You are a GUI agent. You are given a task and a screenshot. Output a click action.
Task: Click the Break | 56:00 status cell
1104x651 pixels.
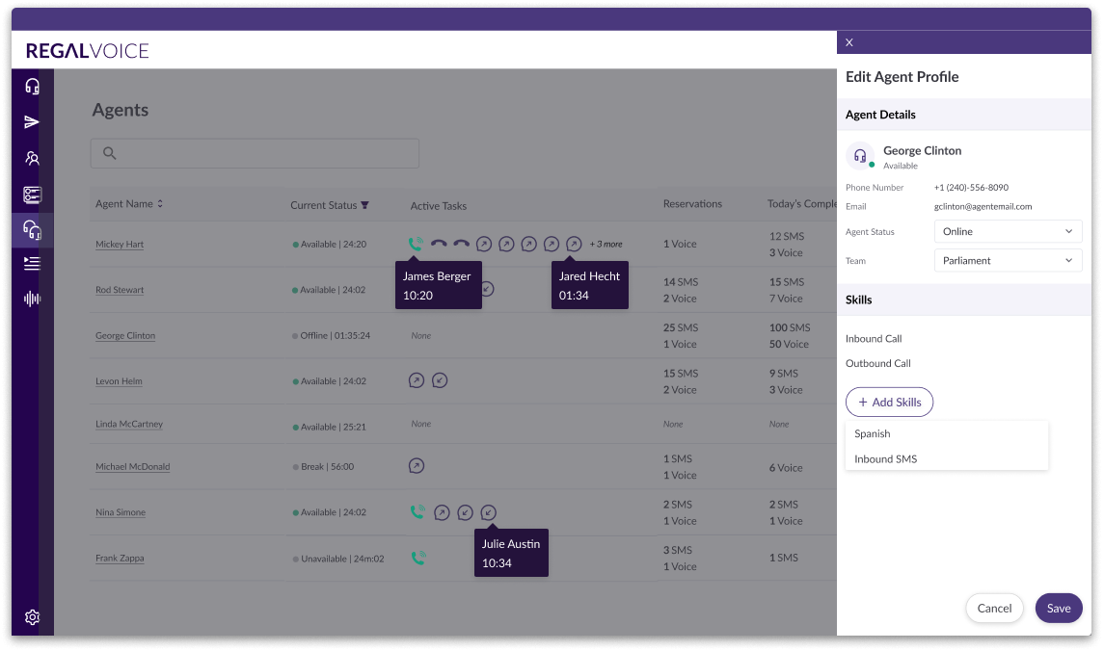coord(323,467)
